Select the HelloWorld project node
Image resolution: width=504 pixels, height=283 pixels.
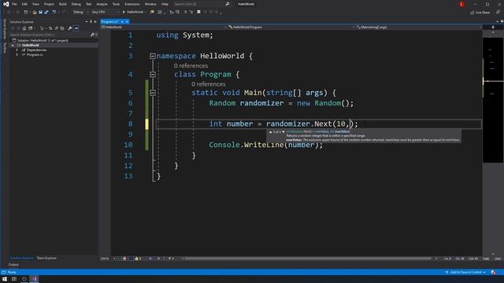(x=31, y=46)
